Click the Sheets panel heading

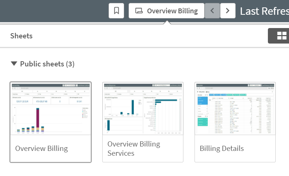click(21, 36)
